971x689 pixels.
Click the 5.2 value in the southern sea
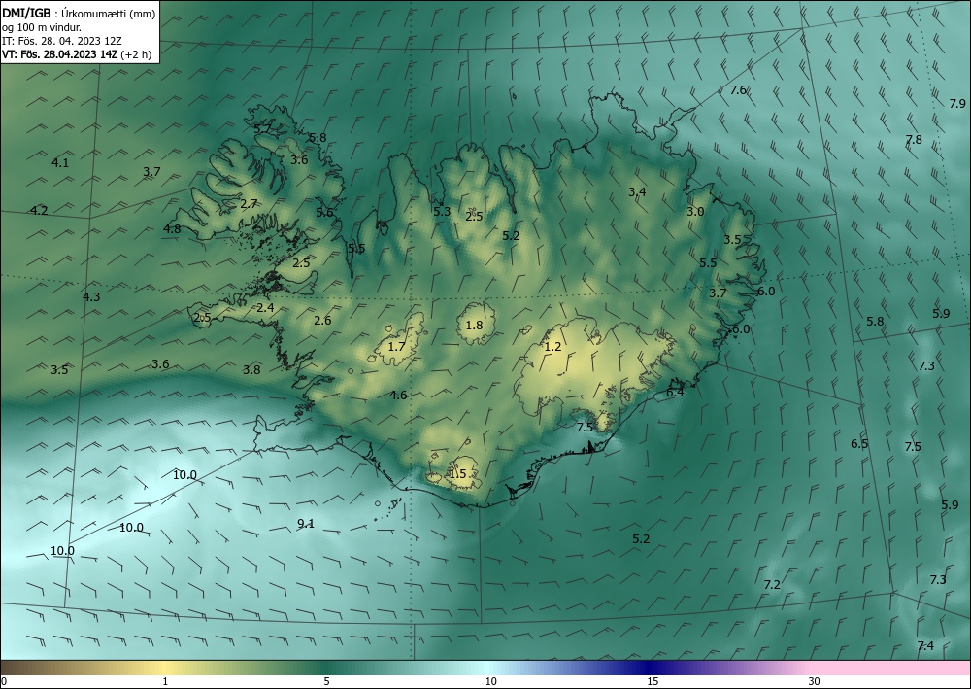(641, 539)
